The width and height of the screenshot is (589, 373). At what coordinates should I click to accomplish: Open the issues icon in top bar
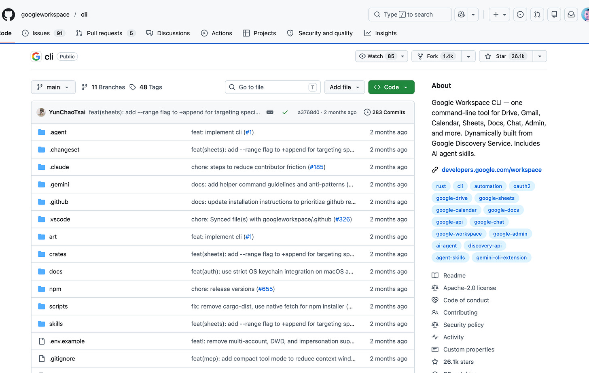(520, 15)
